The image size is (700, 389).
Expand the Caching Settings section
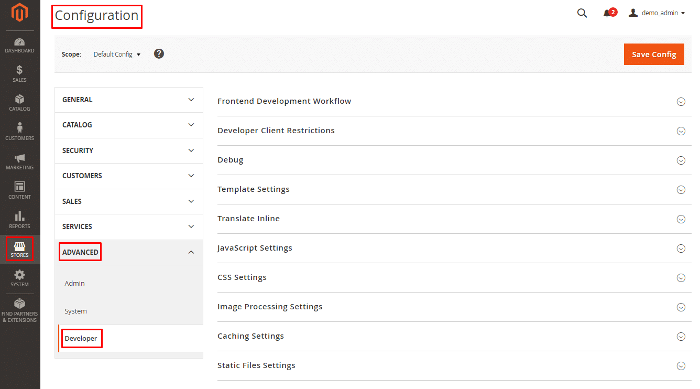[x=451, y=336]
